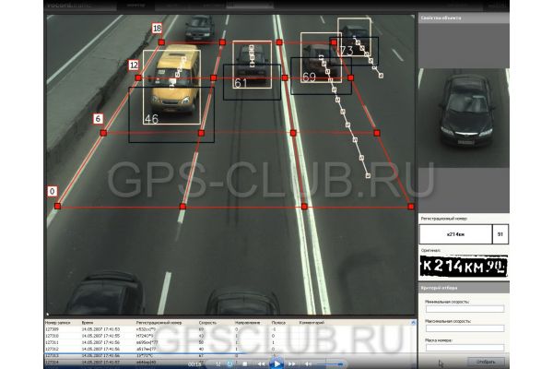Sort by the Номер записи column header
553x369 pixels.
coord(57,322)
